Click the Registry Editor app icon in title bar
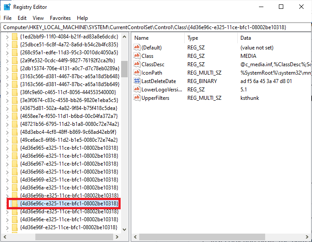 [7, 7]
